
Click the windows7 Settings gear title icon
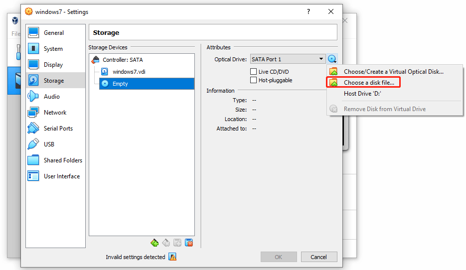(29, 11)
